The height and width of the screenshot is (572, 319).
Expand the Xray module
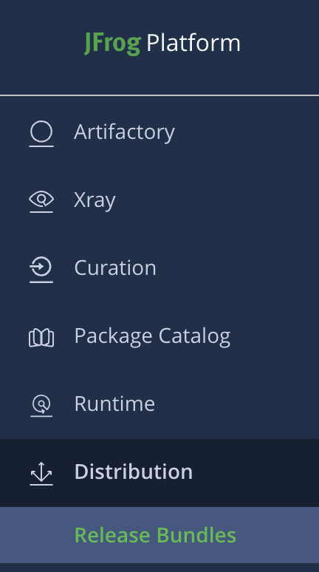pos(159,200)
